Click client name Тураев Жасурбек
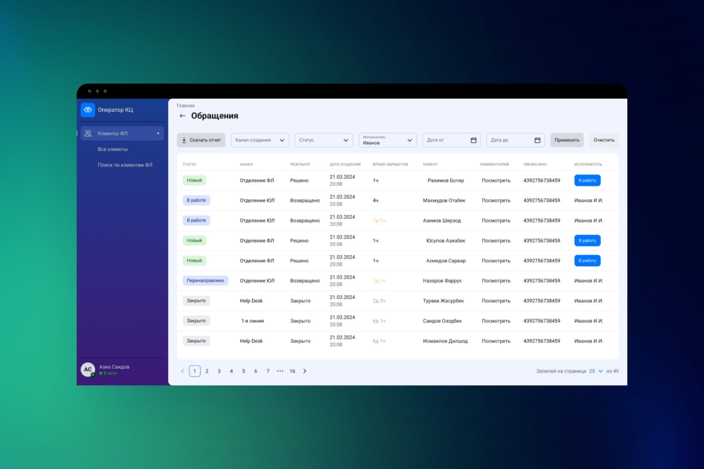The width and height of the screenshot is (704, 469). [x=443, y=301]
